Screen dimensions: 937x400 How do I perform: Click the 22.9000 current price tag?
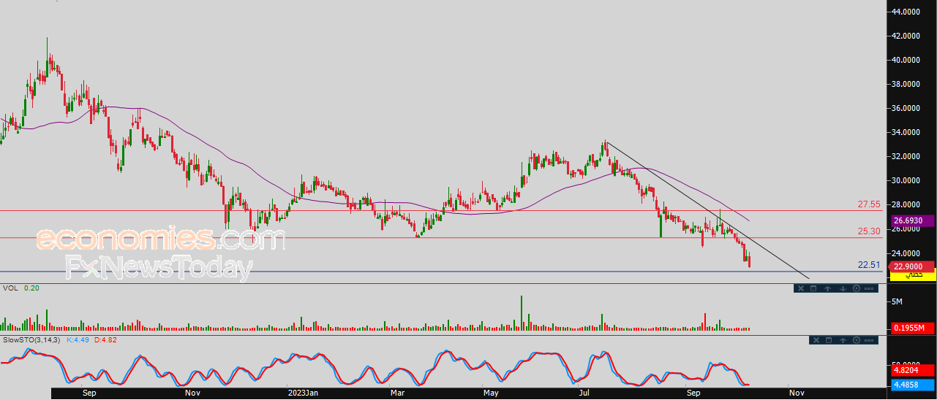[912, 266]
